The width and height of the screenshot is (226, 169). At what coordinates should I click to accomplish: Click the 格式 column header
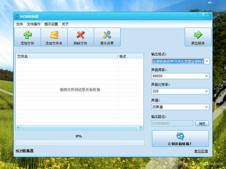coord(130,56)
